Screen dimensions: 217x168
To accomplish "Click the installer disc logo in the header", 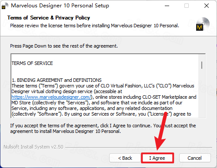I will pos(203,24).
